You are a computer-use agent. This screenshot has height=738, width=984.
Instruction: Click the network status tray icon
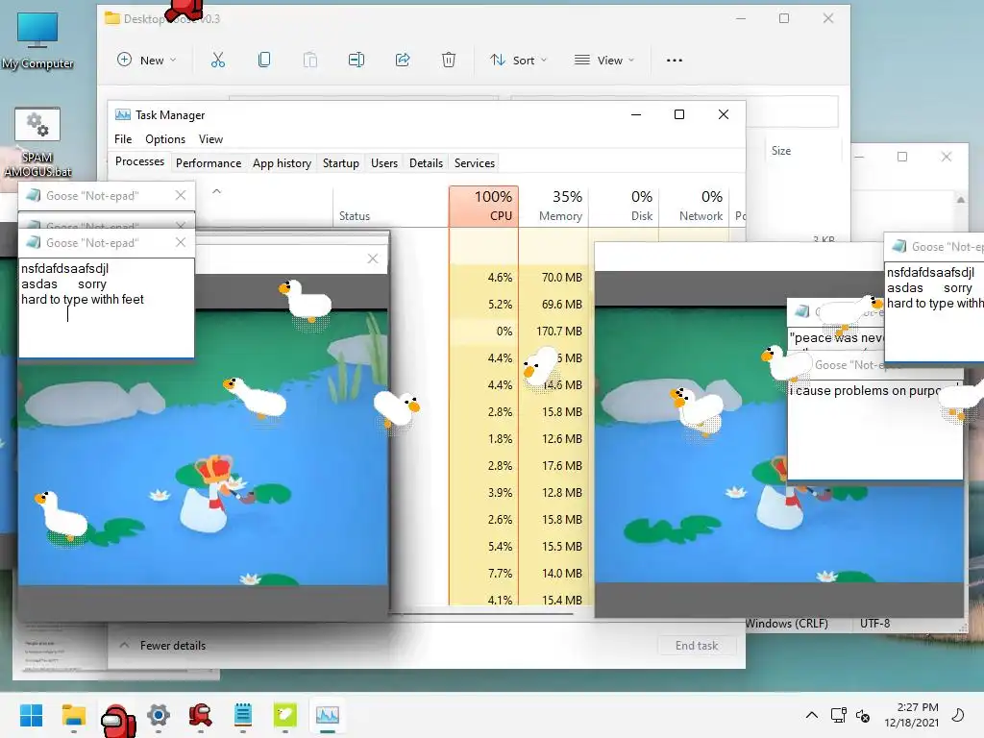[x=838, y=715]
